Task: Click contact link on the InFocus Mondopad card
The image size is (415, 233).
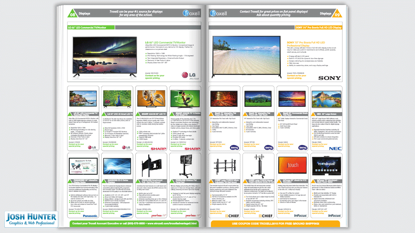Action: click(319, 212)
